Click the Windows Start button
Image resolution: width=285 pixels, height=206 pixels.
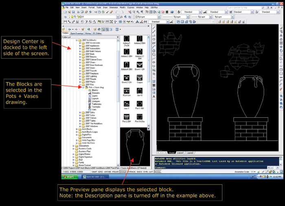[x=70, y=177]
